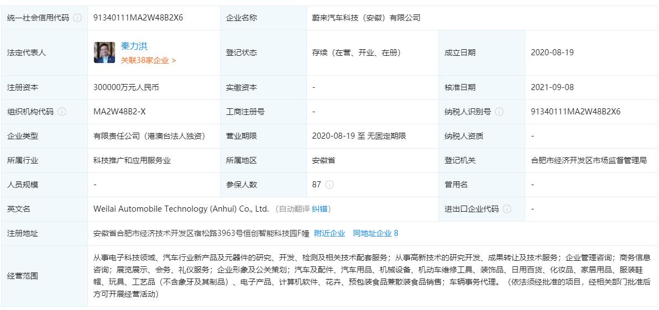659x310 pixels.
Task: Click the 核准日期 label cell
Action: (482, 88)
